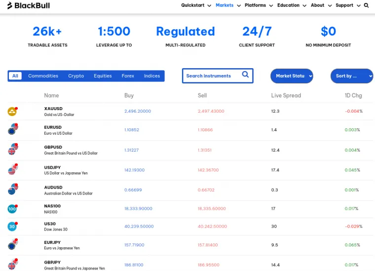Click the EURUSD instrument name
Viewport: 375px width, 271px height.
click(x=53, y=127)
